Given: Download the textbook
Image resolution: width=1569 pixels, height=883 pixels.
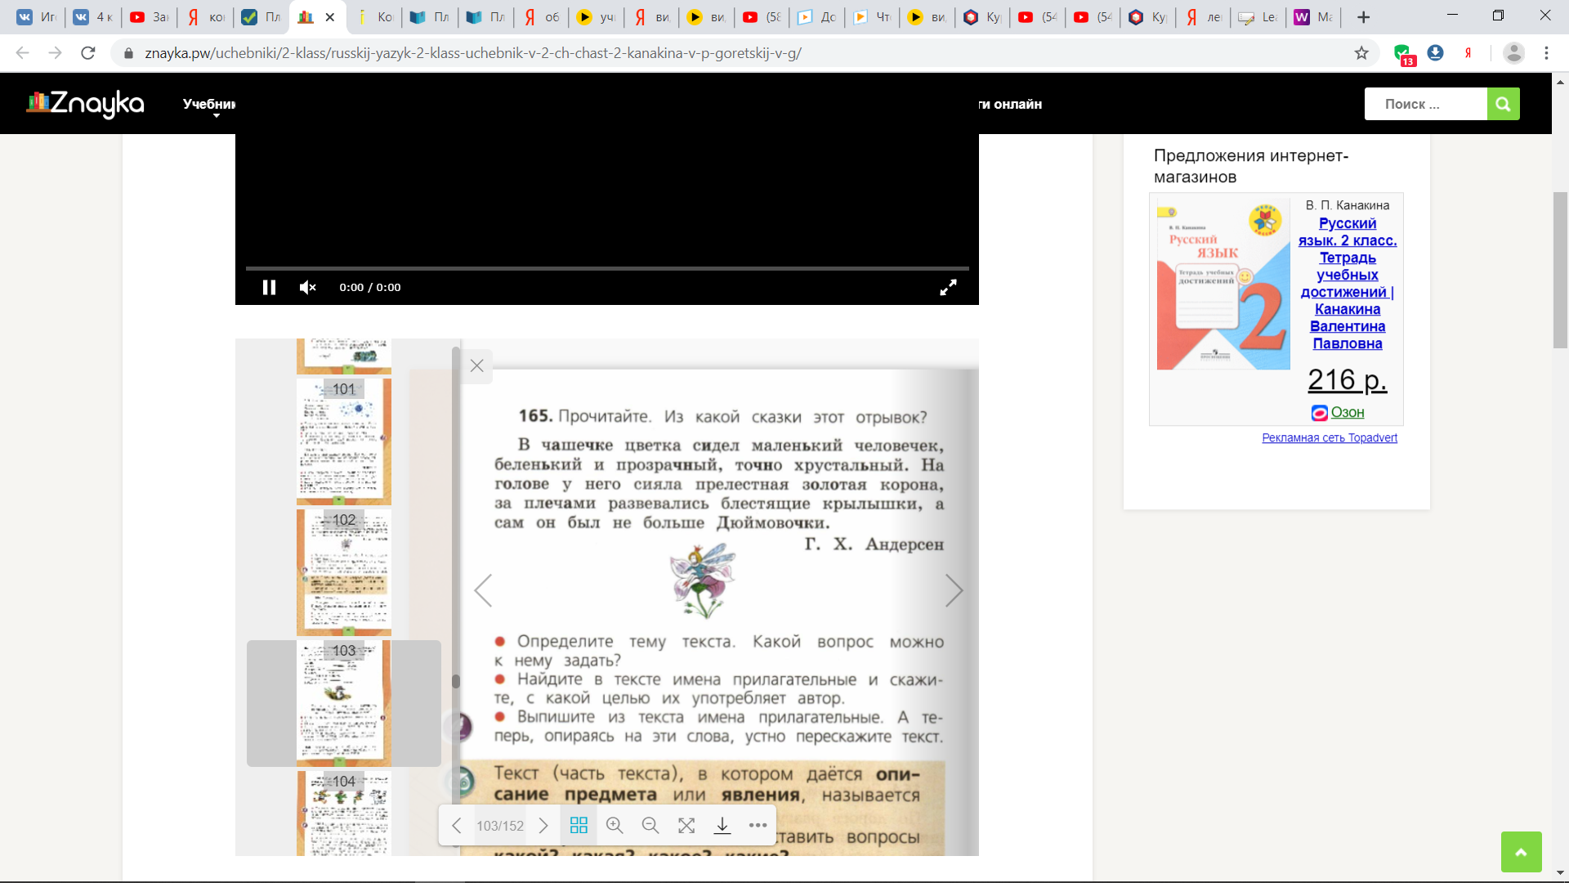Looking at the screenshot, I should 722,826.
